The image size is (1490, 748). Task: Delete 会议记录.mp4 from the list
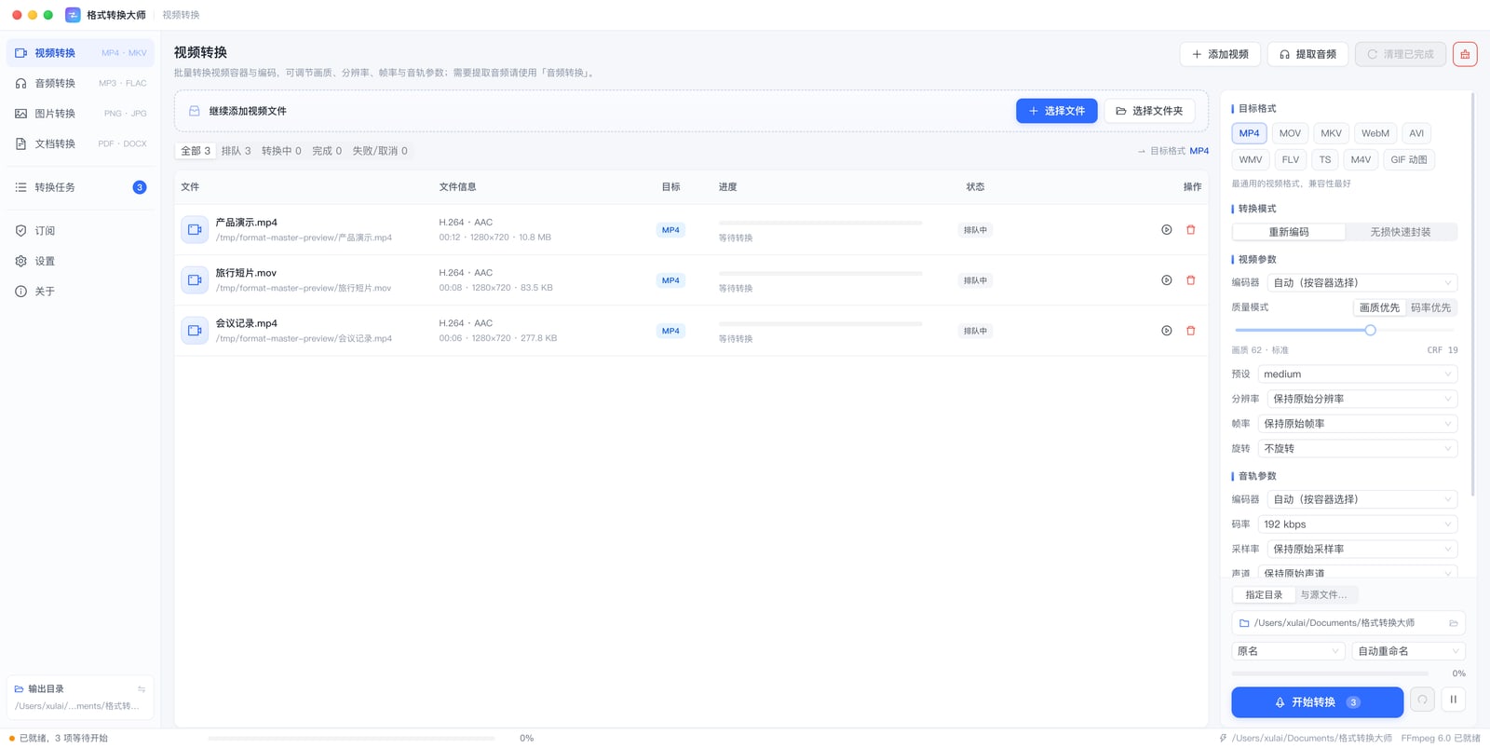(x=1191, y=331)
